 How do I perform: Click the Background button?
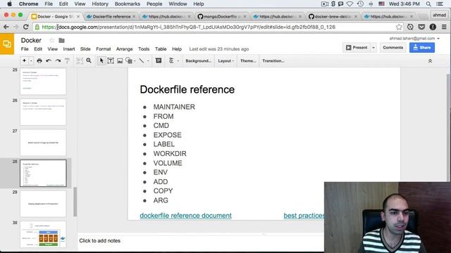[198, 61]
